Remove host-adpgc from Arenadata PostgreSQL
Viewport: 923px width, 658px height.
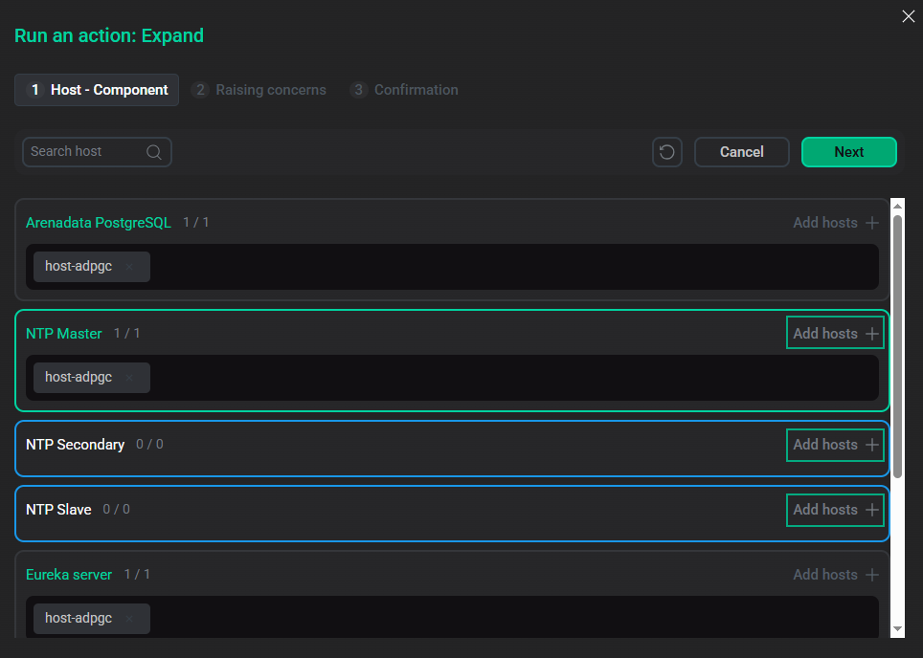coord(129,267)
